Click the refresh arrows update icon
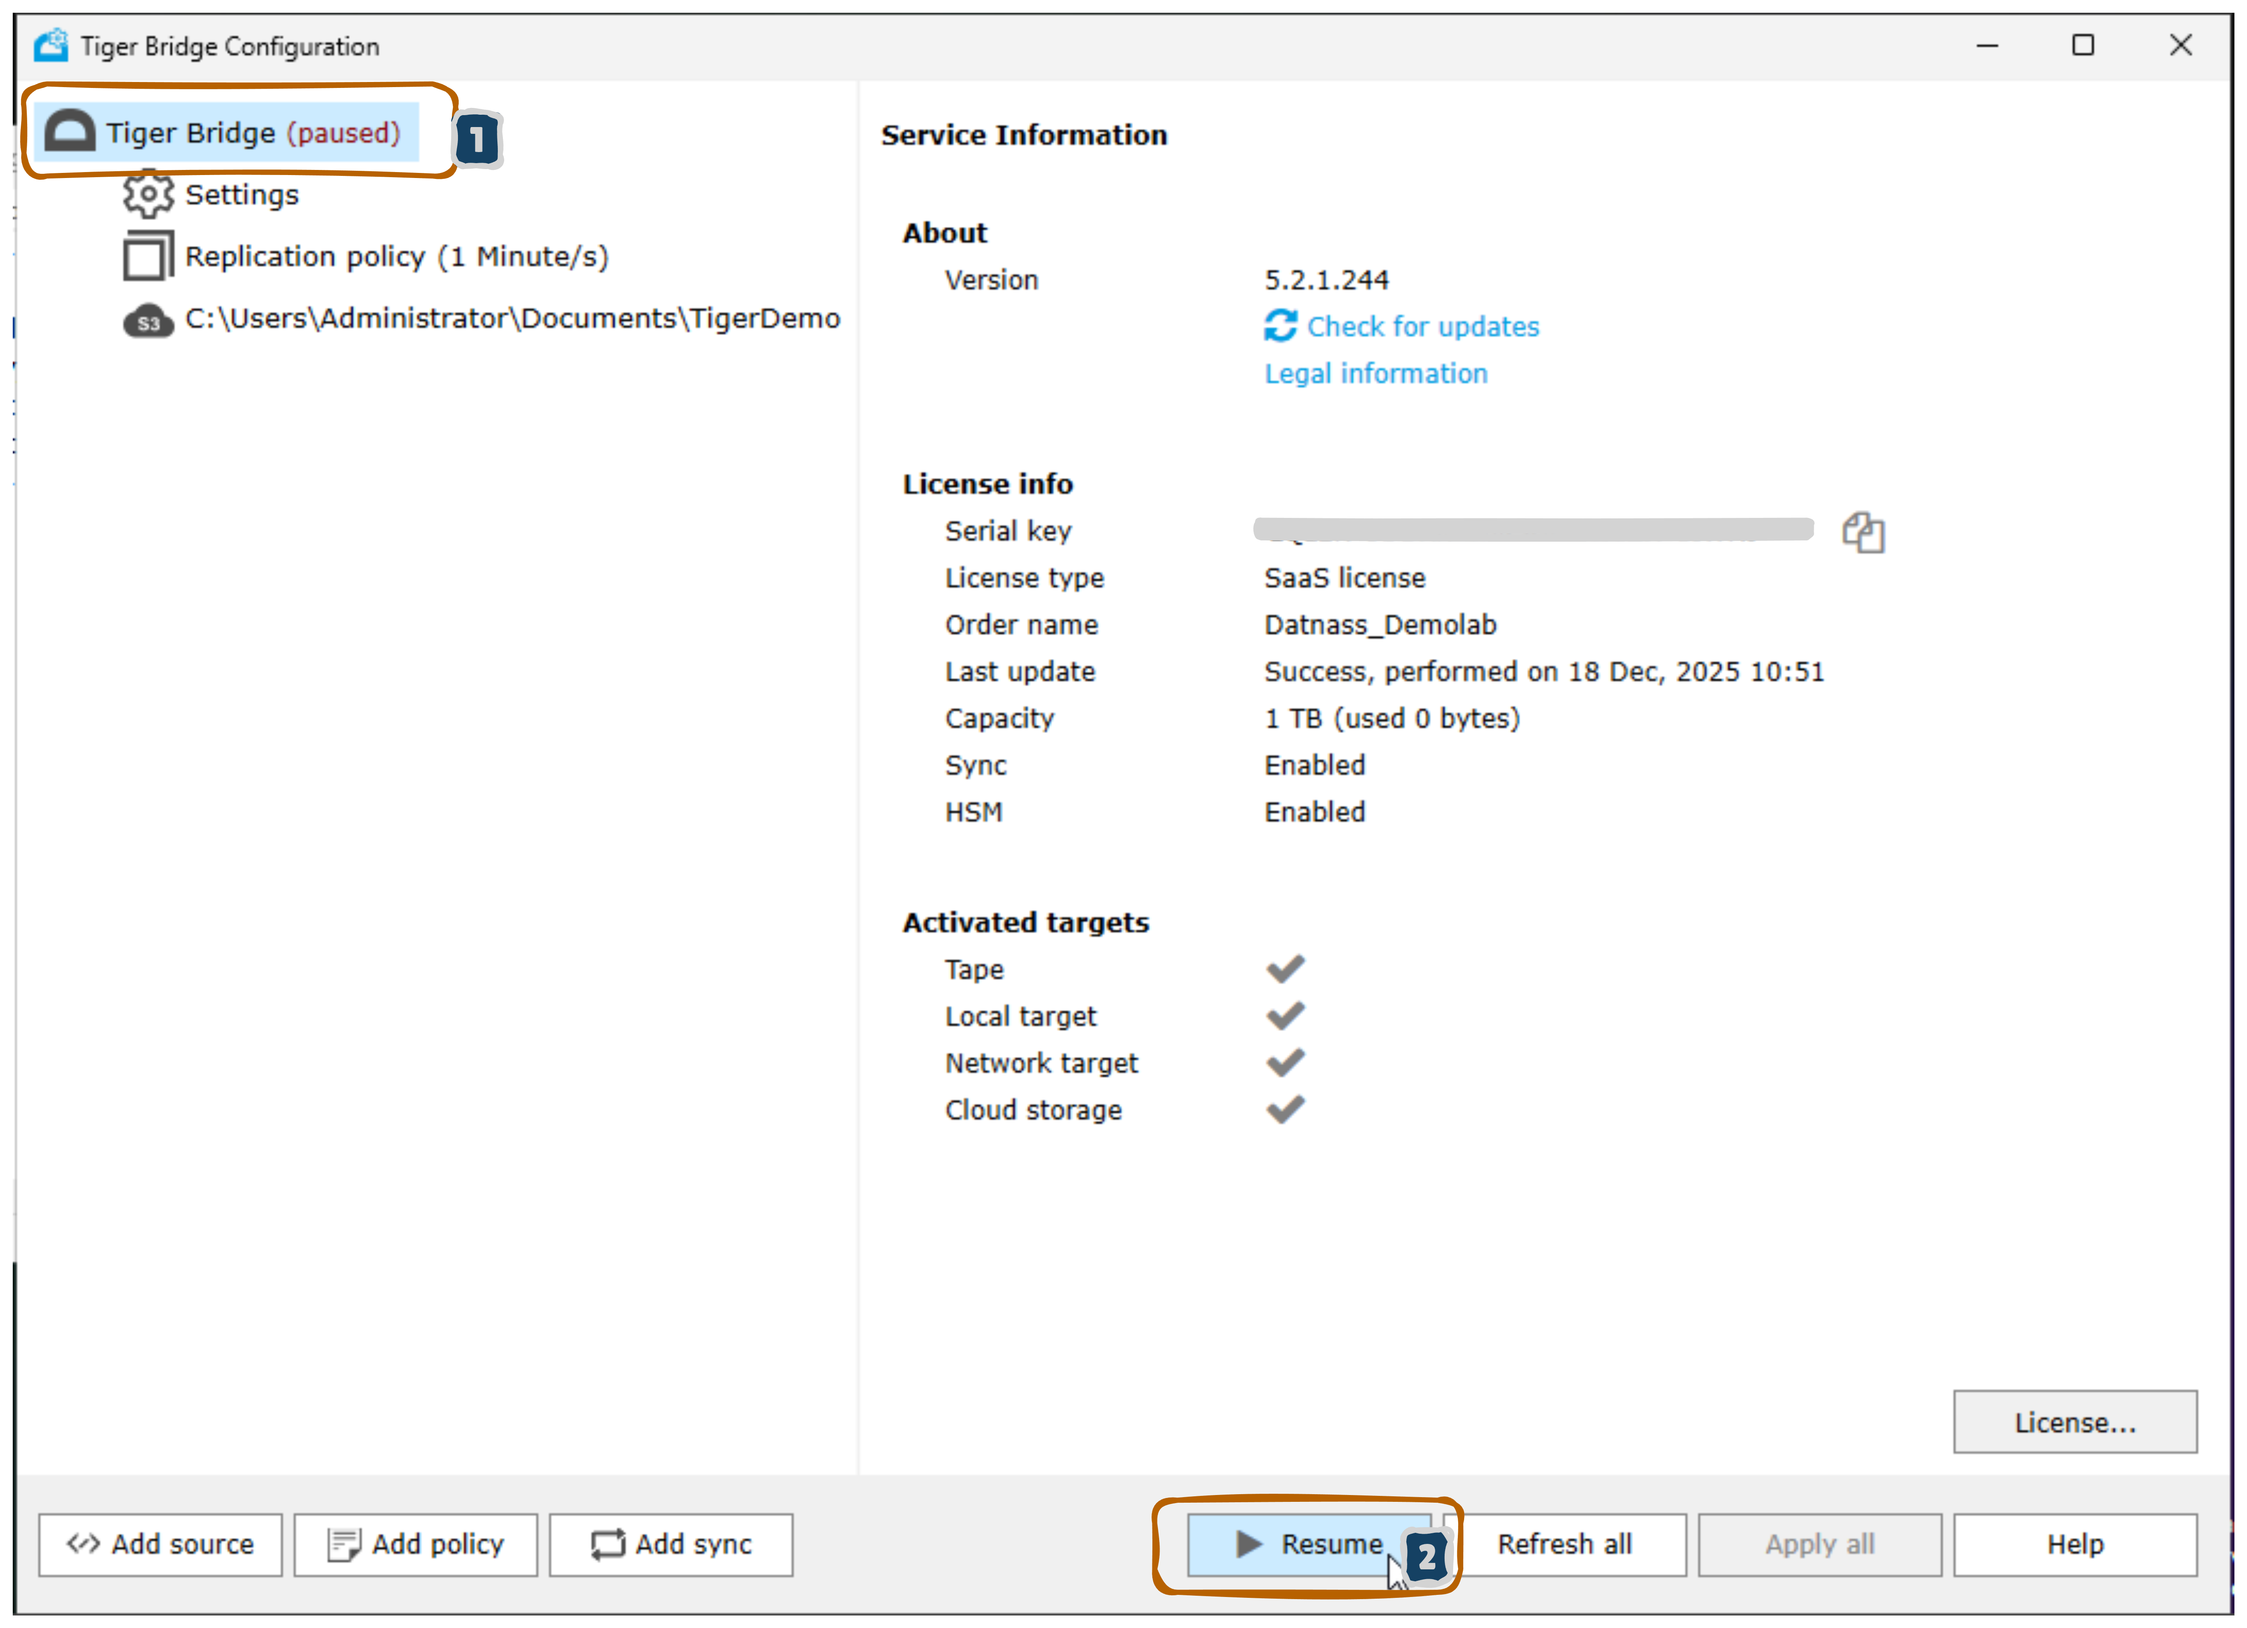 (x=1280, y=326)
